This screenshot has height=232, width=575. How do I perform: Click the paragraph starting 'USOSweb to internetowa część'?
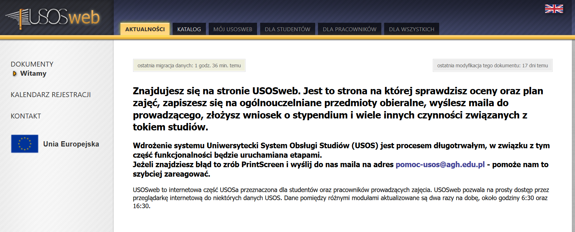tap(341, 198)
